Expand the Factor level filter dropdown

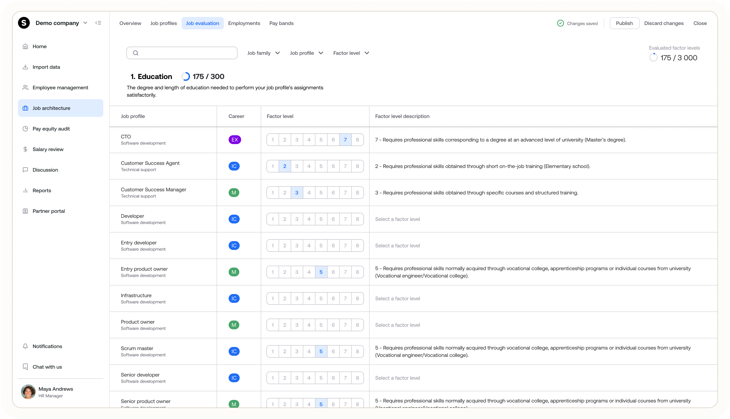click(351, 53)
